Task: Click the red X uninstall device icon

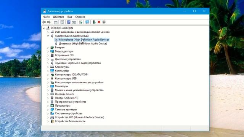Action: (99, 22)
